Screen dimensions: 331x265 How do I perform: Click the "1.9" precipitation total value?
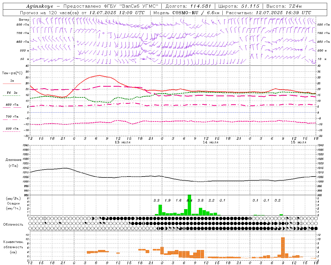click(x=168, y=200)
